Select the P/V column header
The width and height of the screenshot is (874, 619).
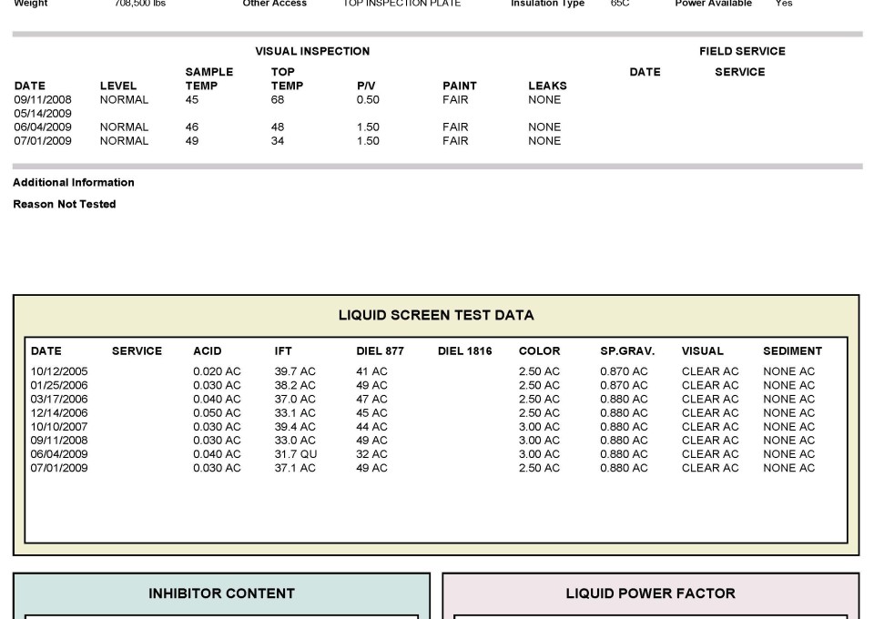click(x=366, y=86)
